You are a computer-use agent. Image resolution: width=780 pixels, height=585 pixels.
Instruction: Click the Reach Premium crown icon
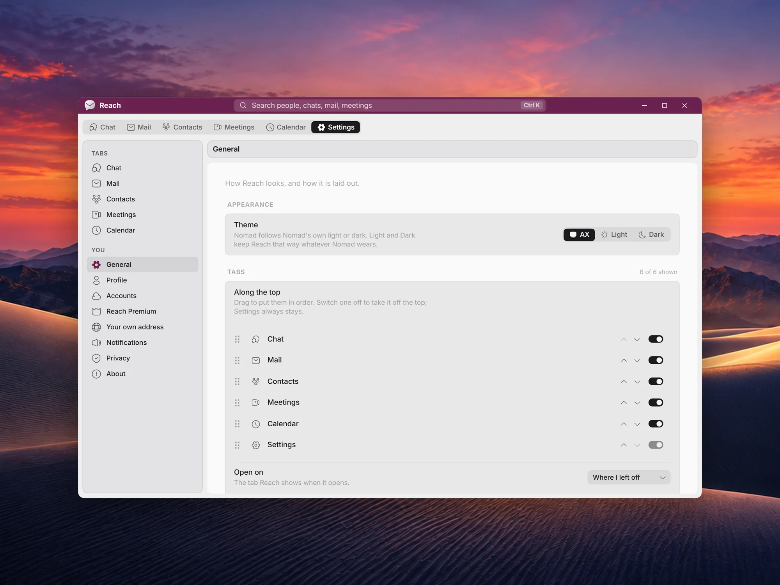tap(96, 311)
